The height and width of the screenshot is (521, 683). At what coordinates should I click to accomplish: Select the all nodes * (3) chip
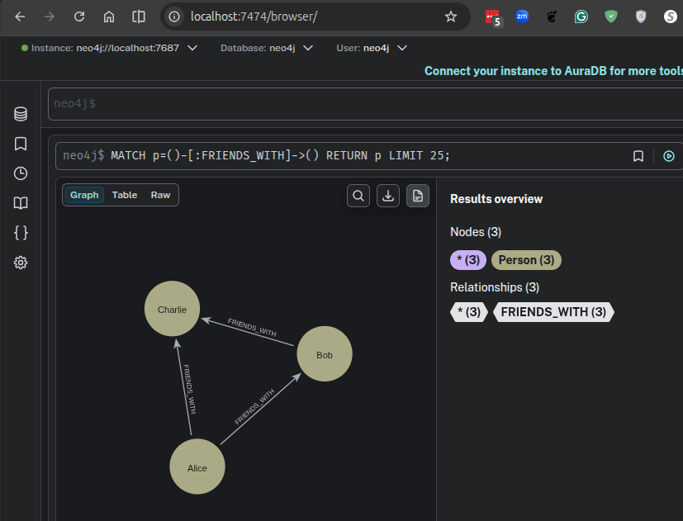pos(467,260)
